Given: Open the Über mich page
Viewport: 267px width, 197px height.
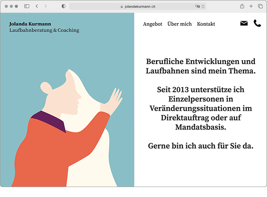Looking at the screenshot, I should (180, 24).
